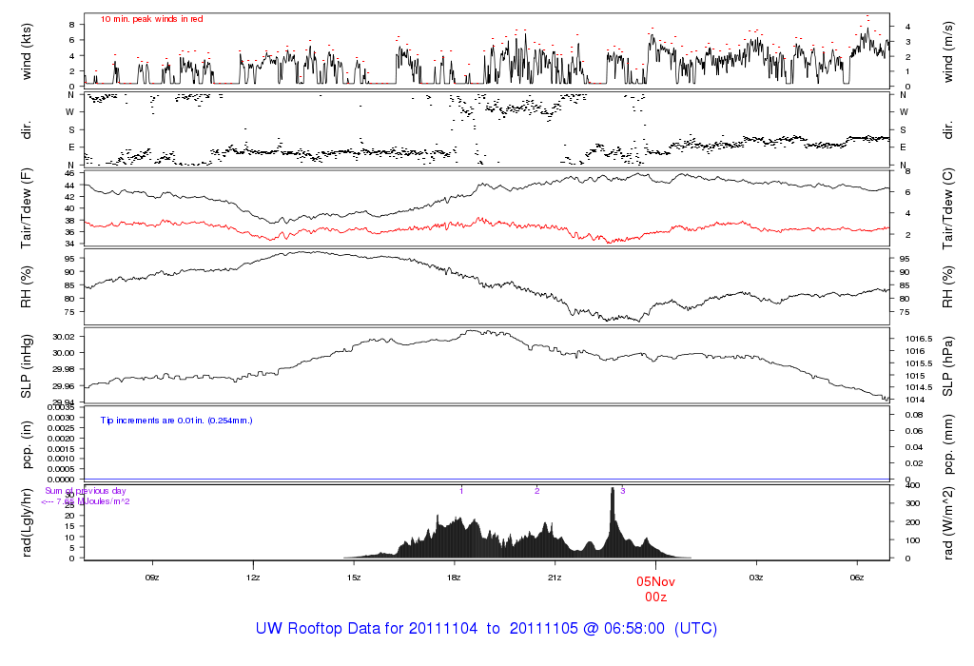Select the 'SLP (inHg)' left axis label
This screenshot has width=974, height=666.
(x=28, y=366)
